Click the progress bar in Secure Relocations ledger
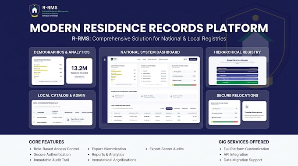This screenshot has width=298, height=166. (224, 122)
